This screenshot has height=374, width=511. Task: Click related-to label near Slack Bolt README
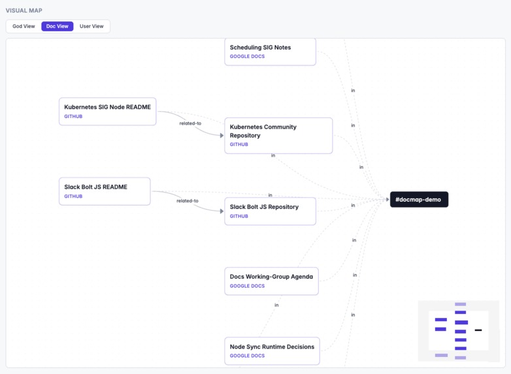(x=188, y=201)
